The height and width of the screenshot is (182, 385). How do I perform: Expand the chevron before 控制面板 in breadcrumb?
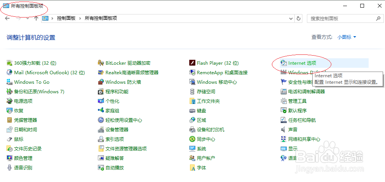coord(52,18)
